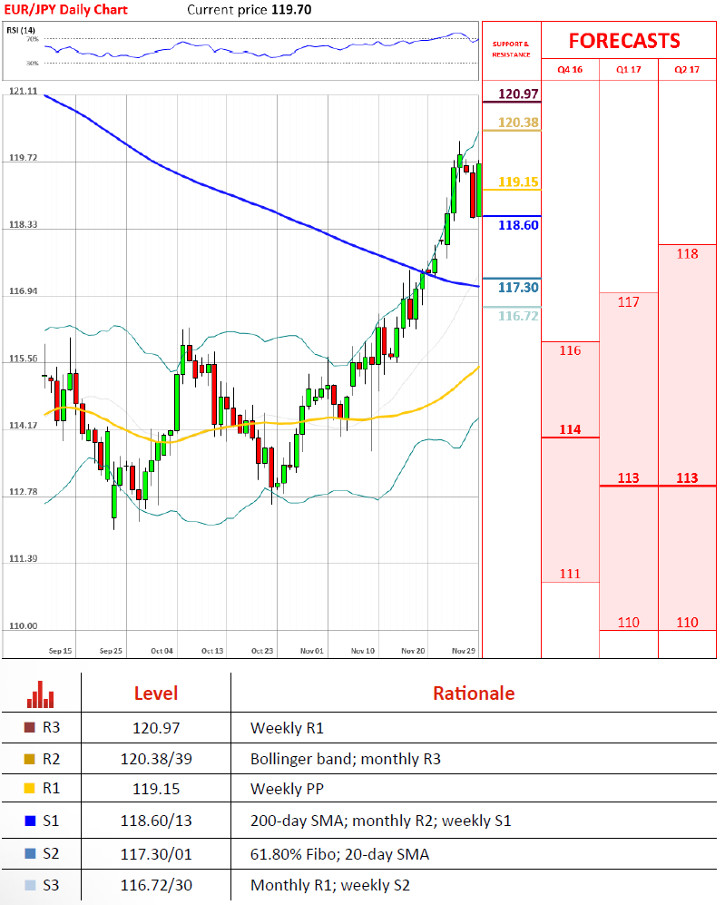725x905 pixels.
Task: Click the 120.97 resistance level label
Action: point(518,93)
